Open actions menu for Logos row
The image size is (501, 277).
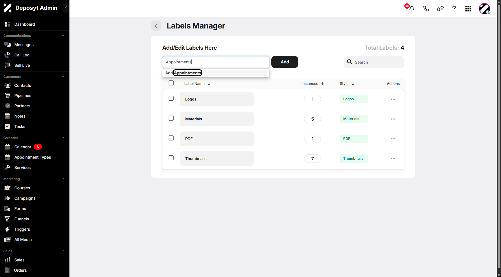coord(393,99)
